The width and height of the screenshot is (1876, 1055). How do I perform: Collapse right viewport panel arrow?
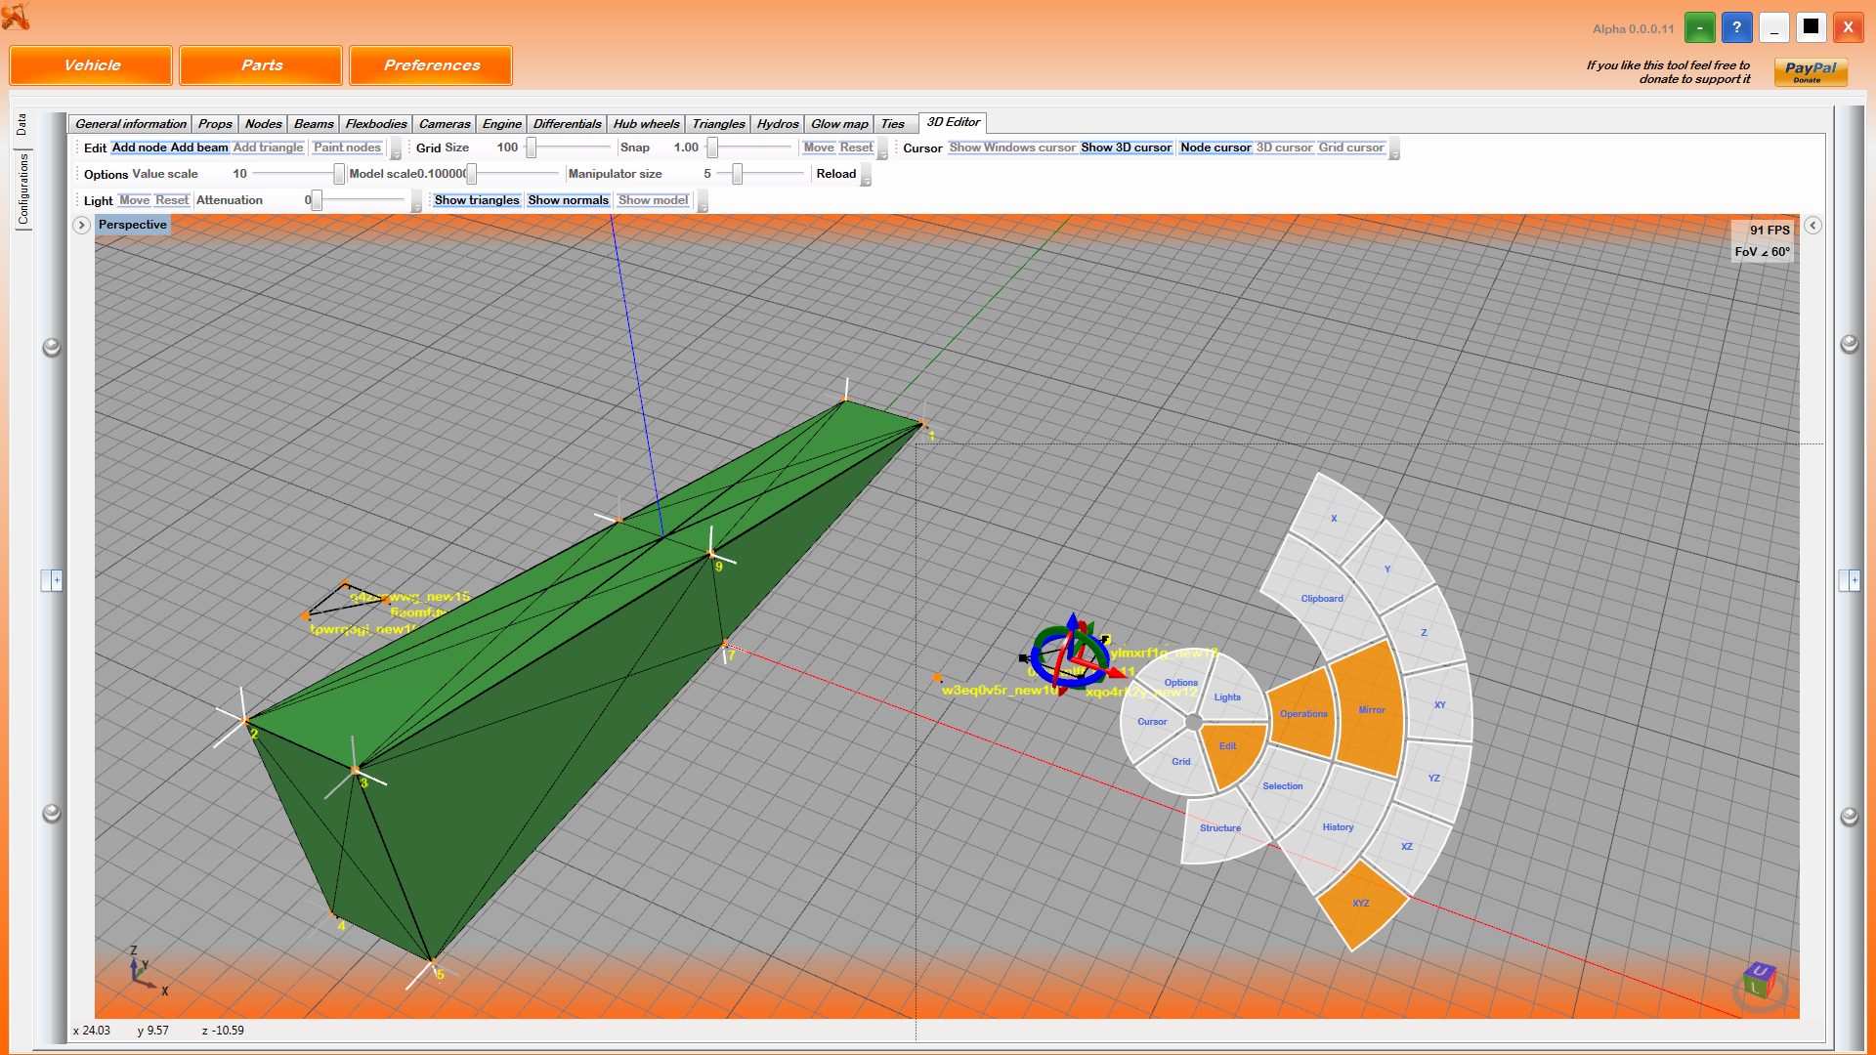tap(1812, 226)
